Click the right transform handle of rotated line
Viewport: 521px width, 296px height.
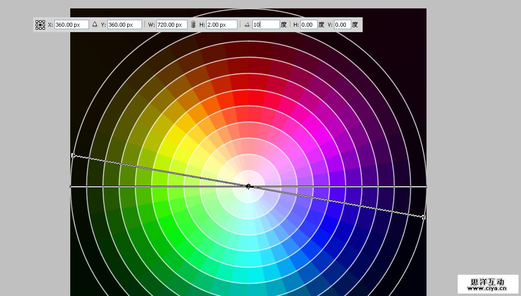pos(424,217)
